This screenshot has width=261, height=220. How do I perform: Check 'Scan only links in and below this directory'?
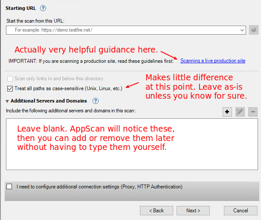pyautogui.click(x=10, y=79)
